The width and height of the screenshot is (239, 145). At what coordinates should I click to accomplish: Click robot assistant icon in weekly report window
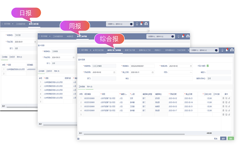pos(173,36)
